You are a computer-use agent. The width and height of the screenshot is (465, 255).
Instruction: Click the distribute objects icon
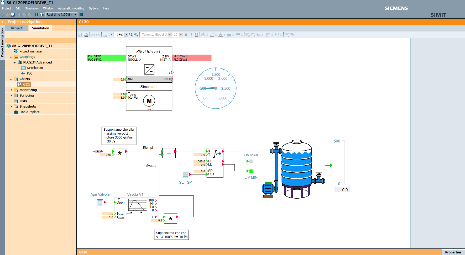point(277,35)
